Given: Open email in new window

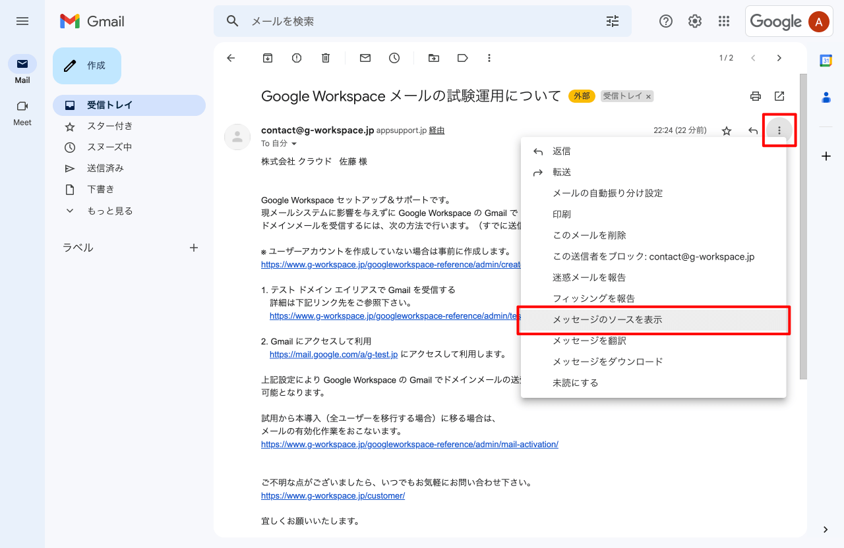Looking at the screenshot, I should pos(779,96).
